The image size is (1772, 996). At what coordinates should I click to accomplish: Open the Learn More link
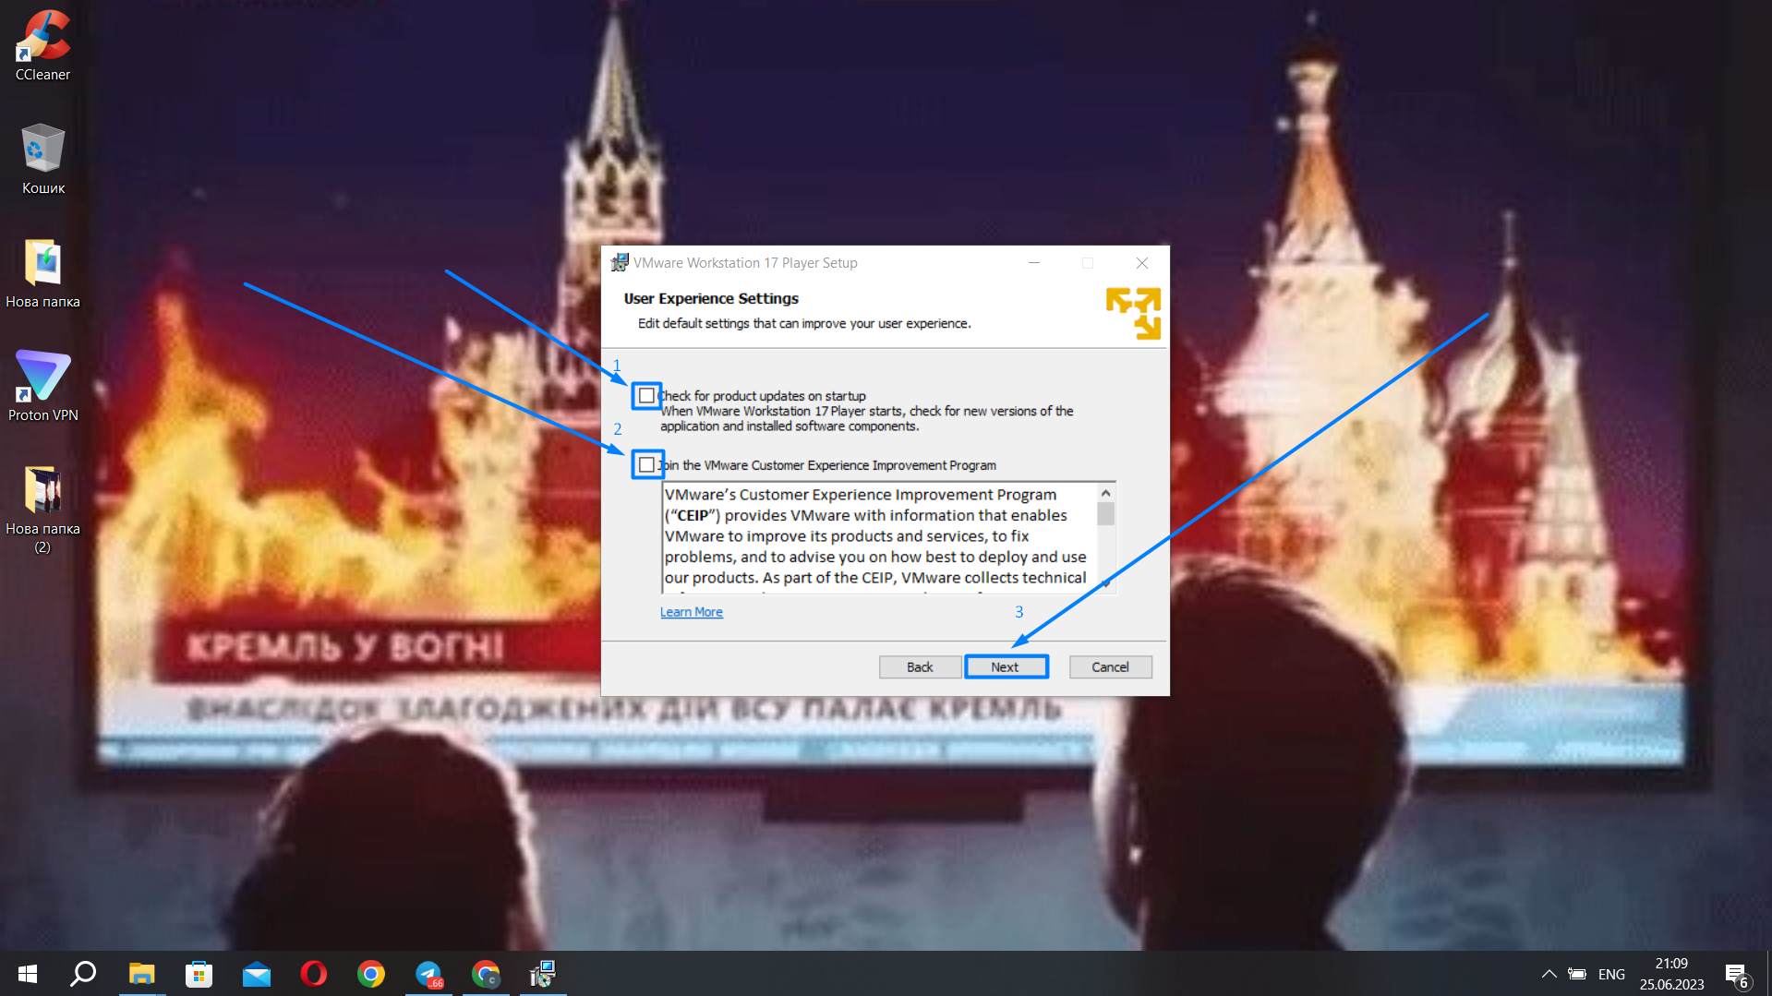[691, 612]
